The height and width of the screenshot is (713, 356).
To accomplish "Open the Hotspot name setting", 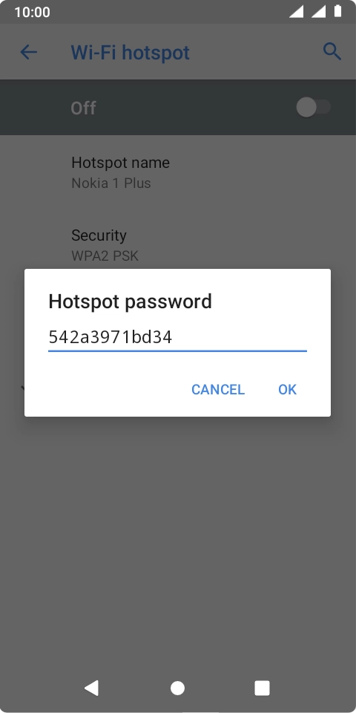I will tap(178, 172).
